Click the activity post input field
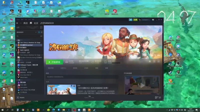 82,77
